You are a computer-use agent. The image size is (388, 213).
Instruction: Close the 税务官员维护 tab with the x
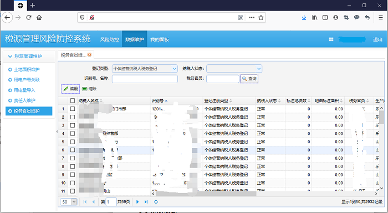pos(90,54)
